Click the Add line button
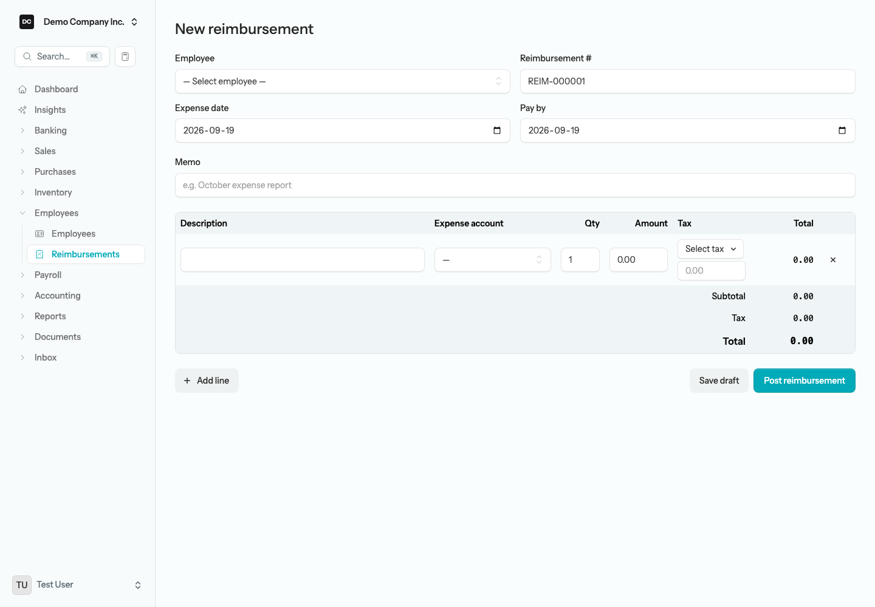 [207, 381]
